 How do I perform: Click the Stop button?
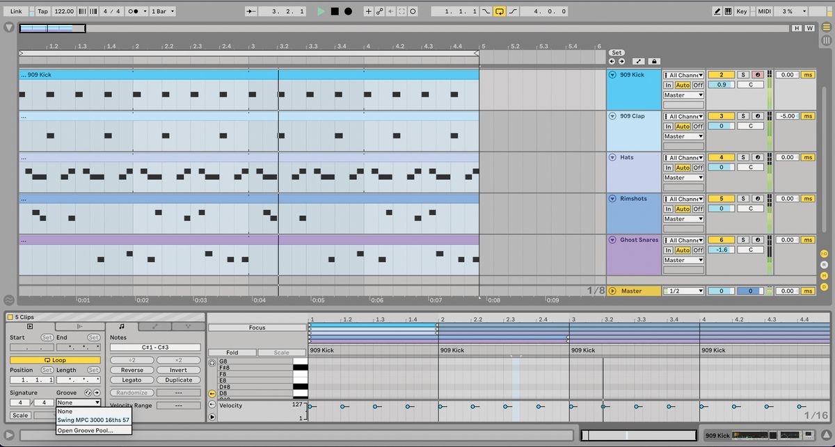pos(335,11)
